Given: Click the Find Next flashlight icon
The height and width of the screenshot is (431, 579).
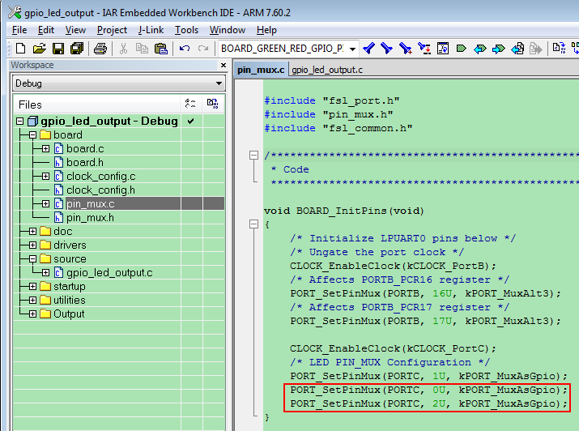Looking at the screenshot, I should 386,49.
